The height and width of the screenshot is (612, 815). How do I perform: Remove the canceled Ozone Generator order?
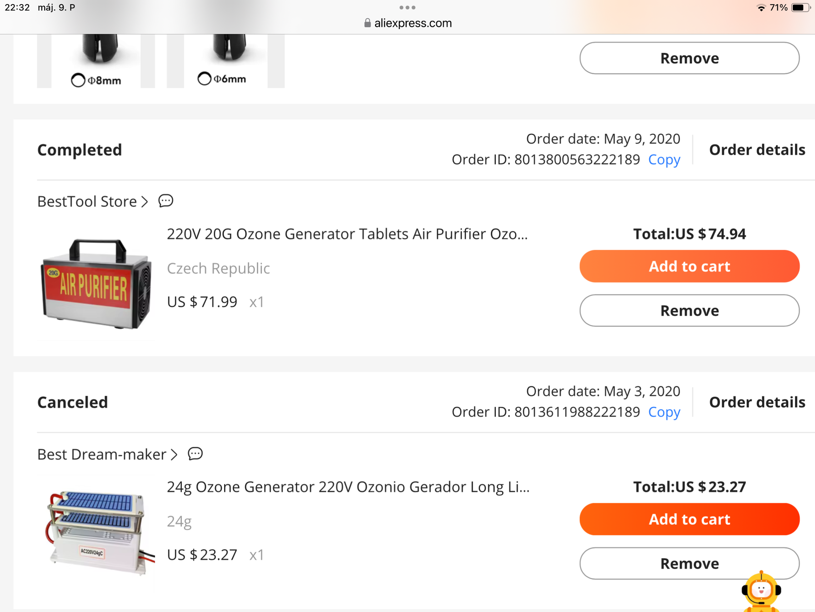click(689, 564)
